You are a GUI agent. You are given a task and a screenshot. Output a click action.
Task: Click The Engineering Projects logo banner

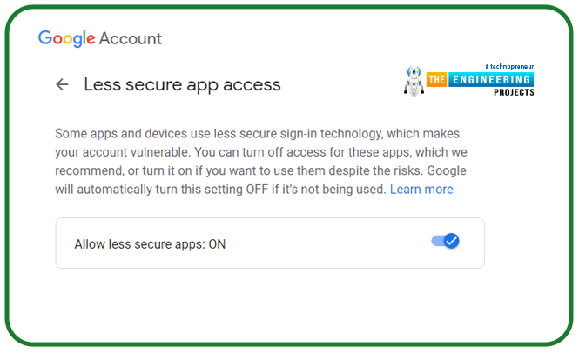[469, 80]
